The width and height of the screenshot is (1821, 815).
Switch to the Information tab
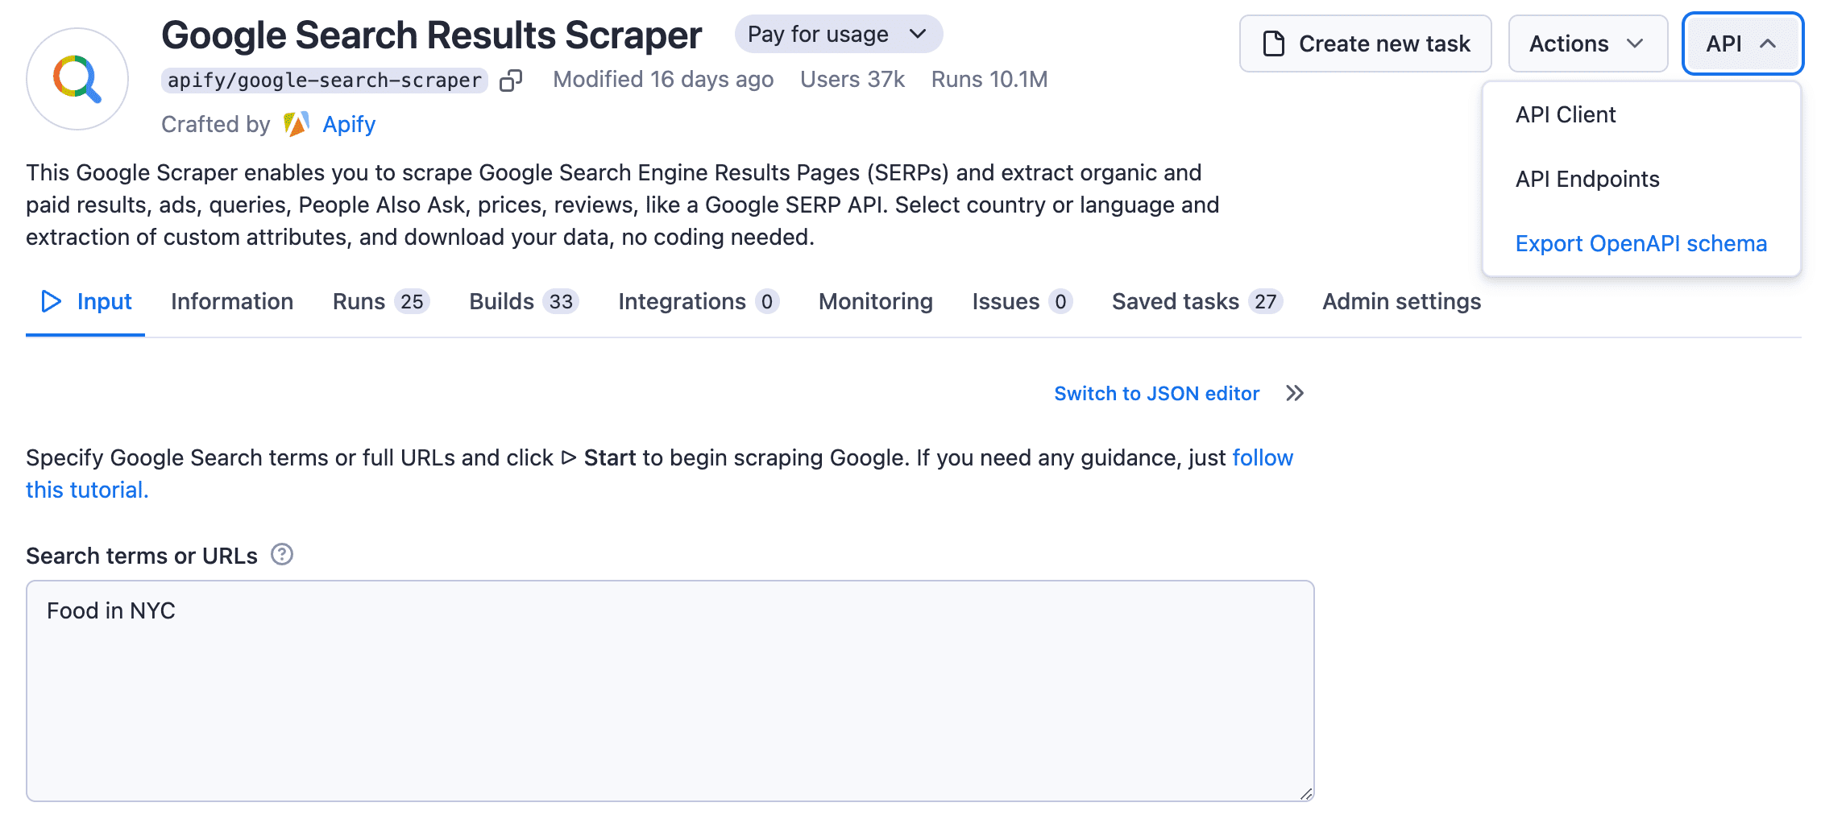point(231,301)
